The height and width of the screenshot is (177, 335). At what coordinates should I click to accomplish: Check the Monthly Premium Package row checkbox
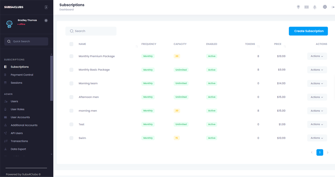pos(71,56)
